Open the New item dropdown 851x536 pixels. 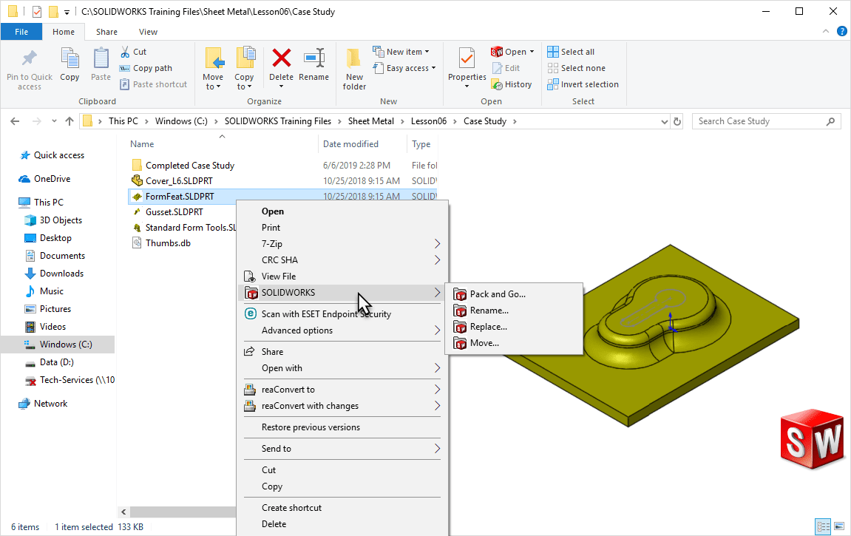(401, 52)
